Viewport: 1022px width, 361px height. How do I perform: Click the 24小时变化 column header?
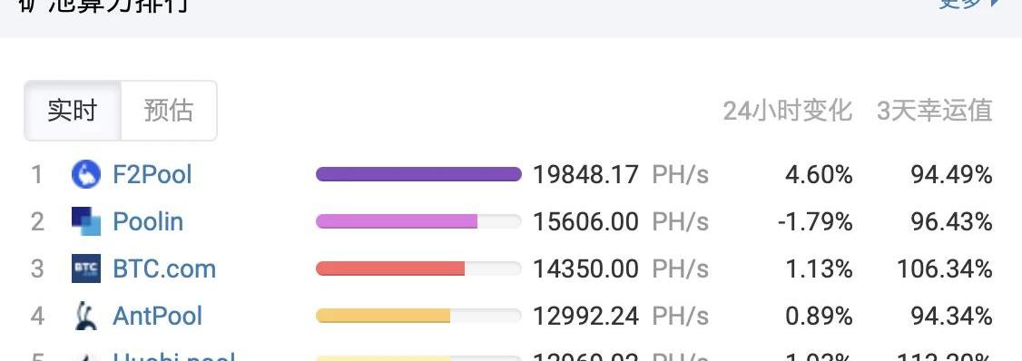tap(787, 111)
